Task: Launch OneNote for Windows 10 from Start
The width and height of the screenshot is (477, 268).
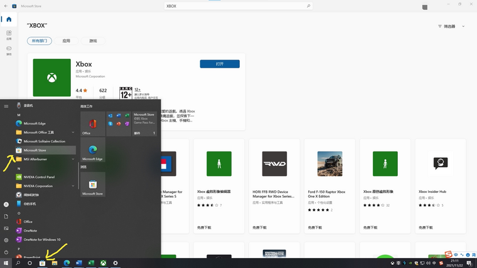Action: [x=45, y=239]
